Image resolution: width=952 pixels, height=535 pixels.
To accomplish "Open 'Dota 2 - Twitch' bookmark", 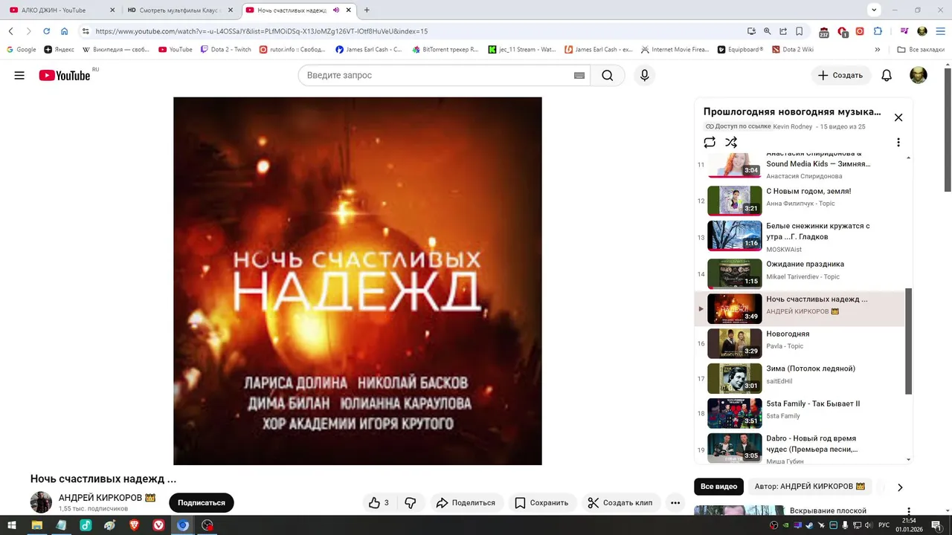I will (x=226, y=50).
